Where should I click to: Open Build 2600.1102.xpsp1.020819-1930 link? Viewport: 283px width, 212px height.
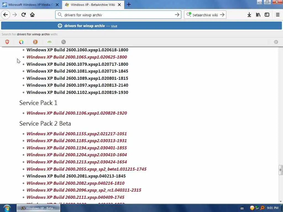point(77,92)
